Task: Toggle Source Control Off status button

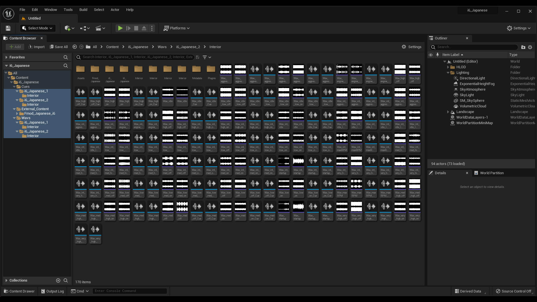Action: [x=514, y=291]
